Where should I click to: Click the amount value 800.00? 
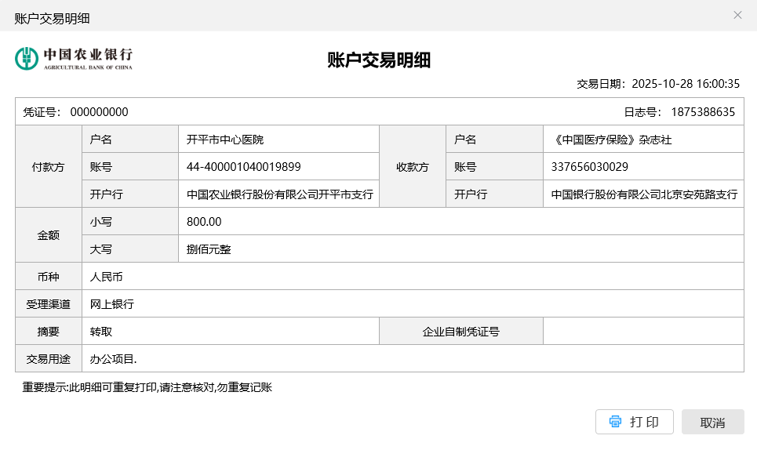pyautogui.click(x=204, y=222)
